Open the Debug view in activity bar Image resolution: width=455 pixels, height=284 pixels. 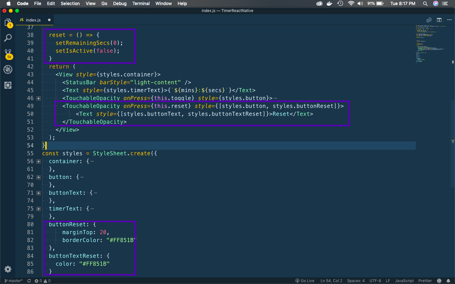coord(8,69)
